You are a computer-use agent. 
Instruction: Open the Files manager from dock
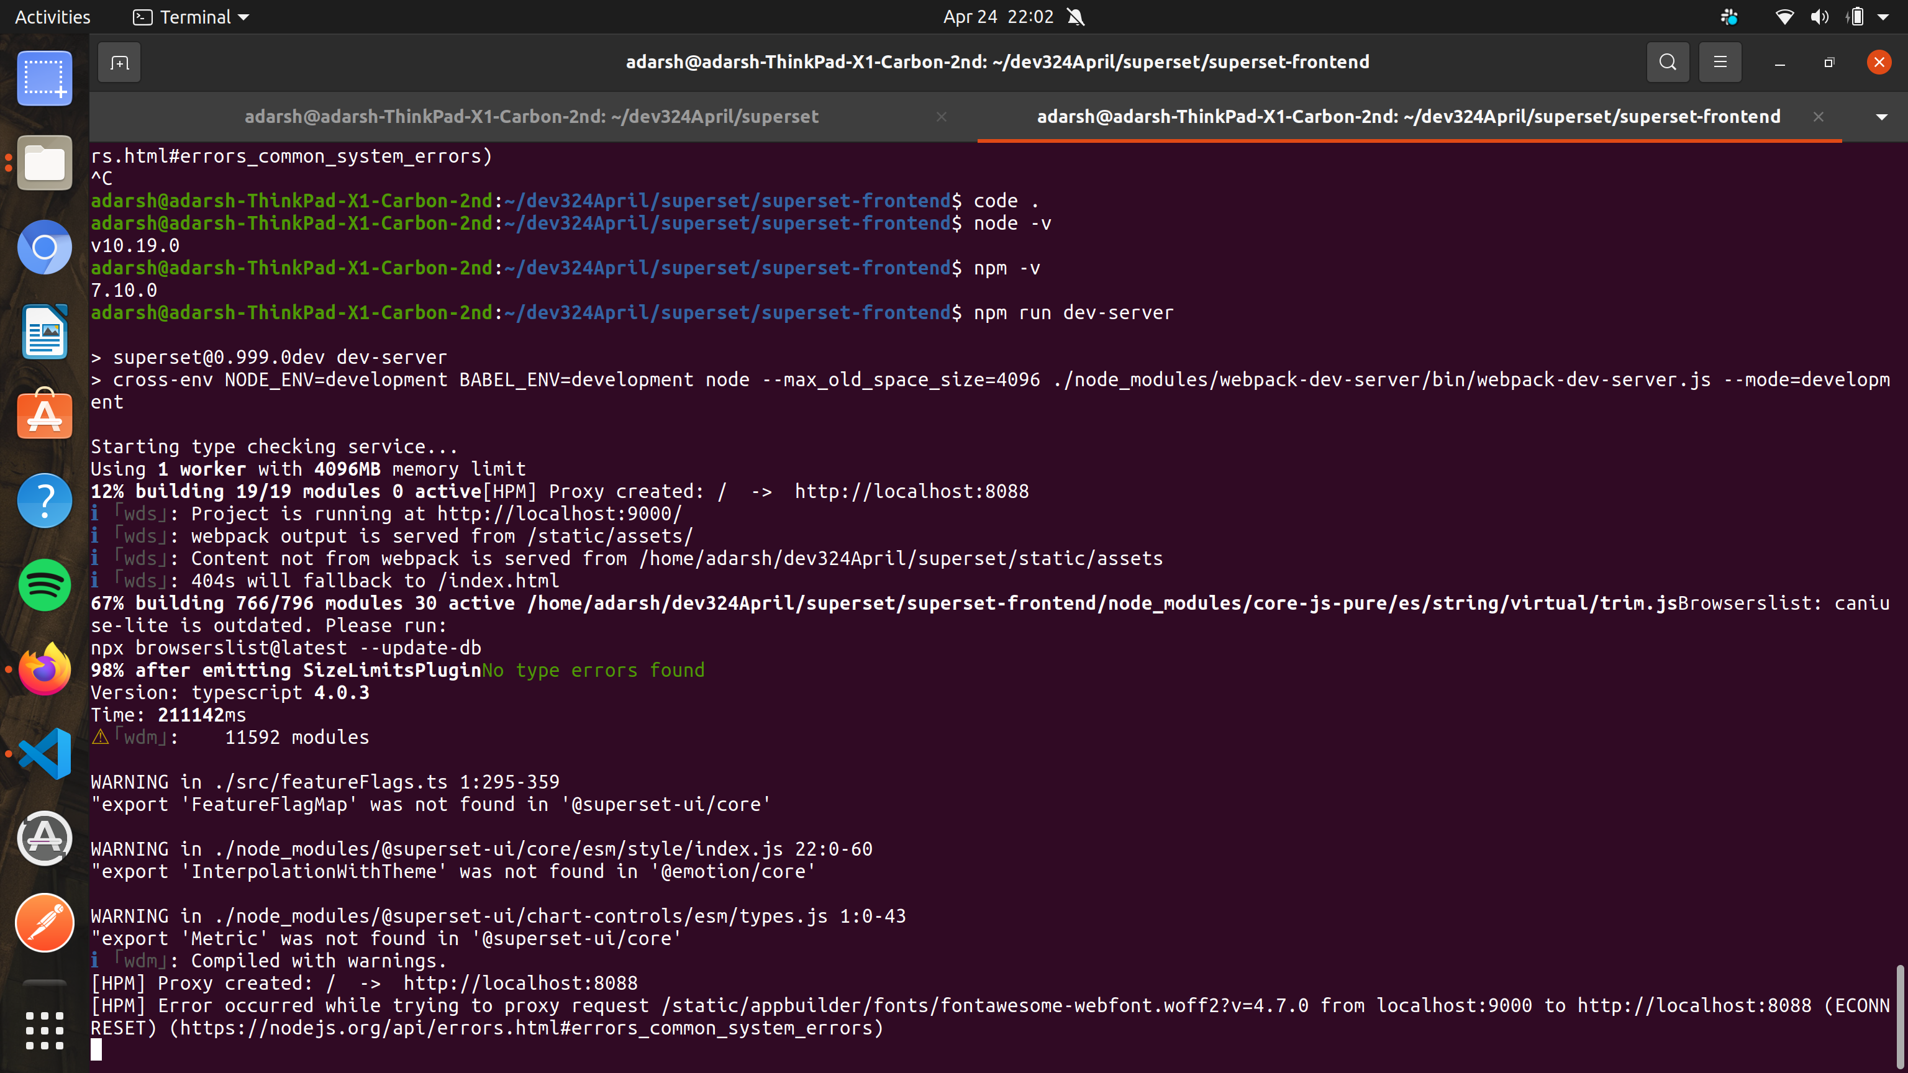click(45, 163)
